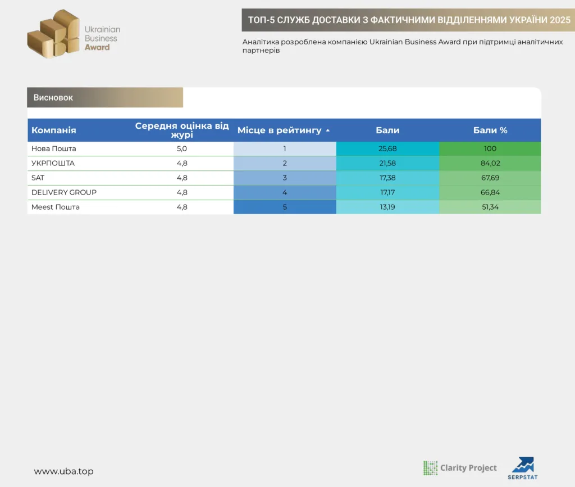Click the ТОП-5 служб доставки title banner
Screen dimensions: 575x487
coord(408,20)
